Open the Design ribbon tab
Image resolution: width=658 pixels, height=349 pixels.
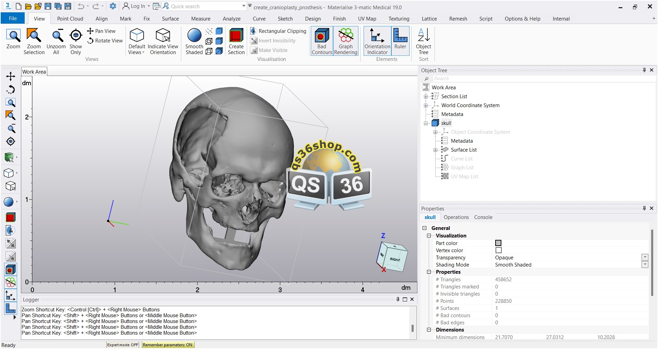(x=313, y=19)
